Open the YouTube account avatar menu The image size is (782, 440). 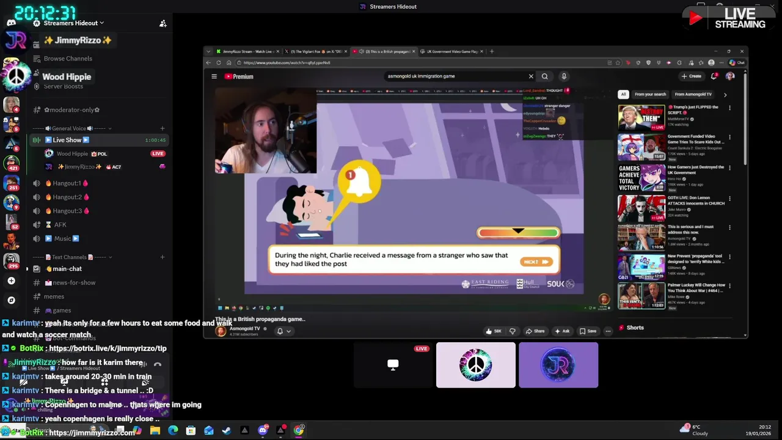729,76
